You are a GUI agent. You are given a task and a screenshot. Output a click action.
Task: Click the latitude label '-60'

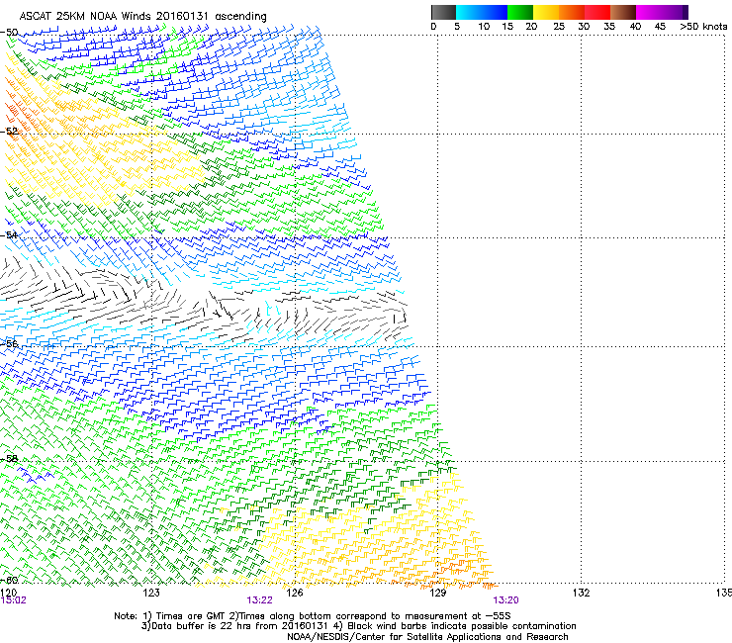pos(9,580)
